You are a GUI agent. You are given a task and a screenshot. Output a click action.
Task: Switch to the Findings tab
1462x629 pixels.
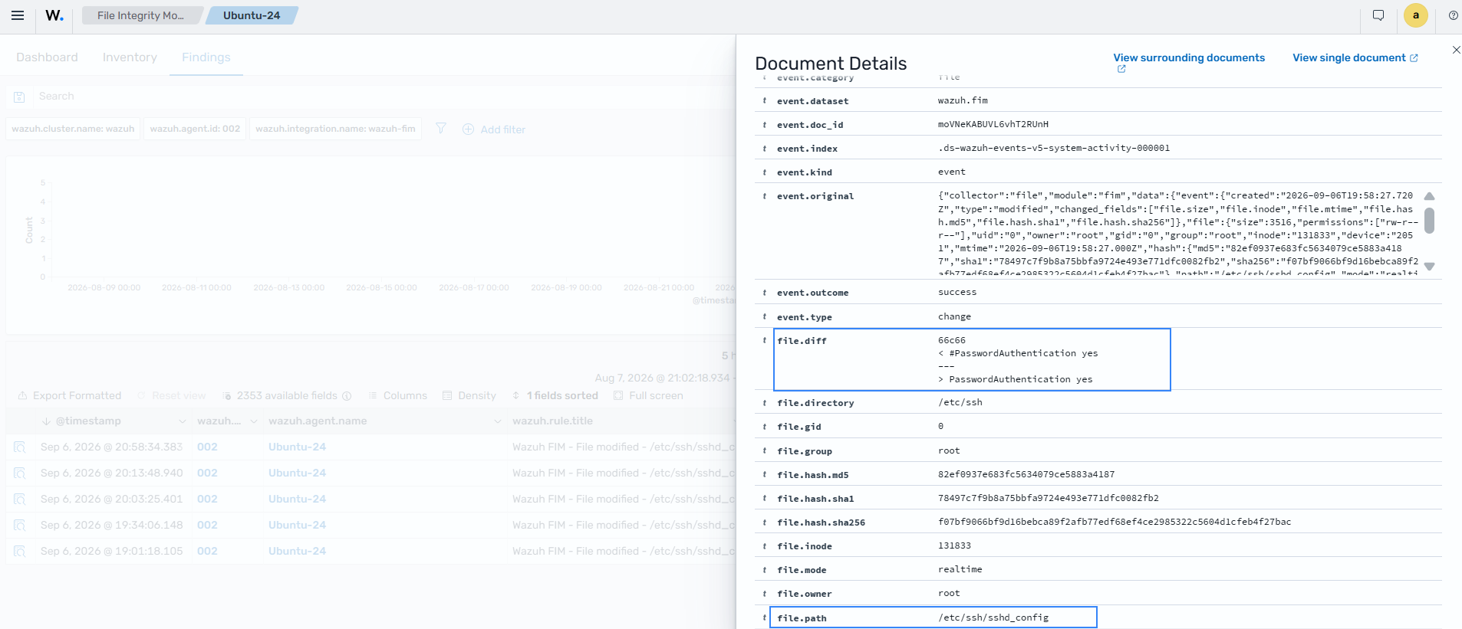tap(206, 57)
